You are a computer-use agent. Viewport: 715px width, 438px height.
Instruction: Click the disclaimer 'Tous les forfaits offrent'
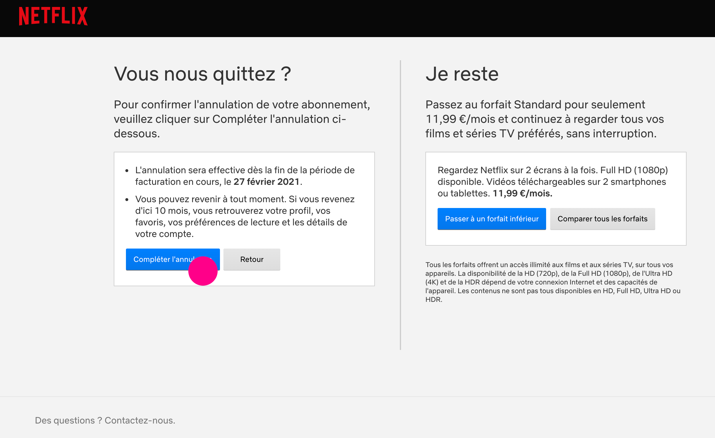pos(553,282)
